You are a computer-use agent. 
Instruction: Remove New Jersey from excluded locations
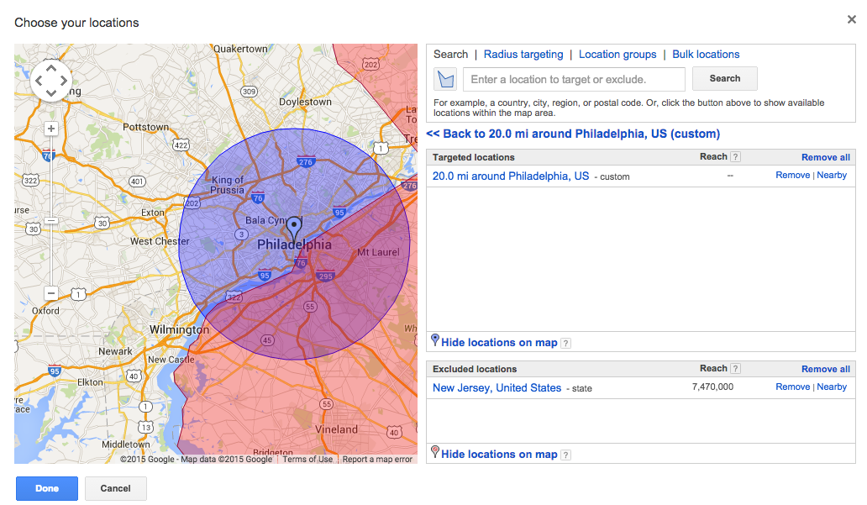(792, 387)
